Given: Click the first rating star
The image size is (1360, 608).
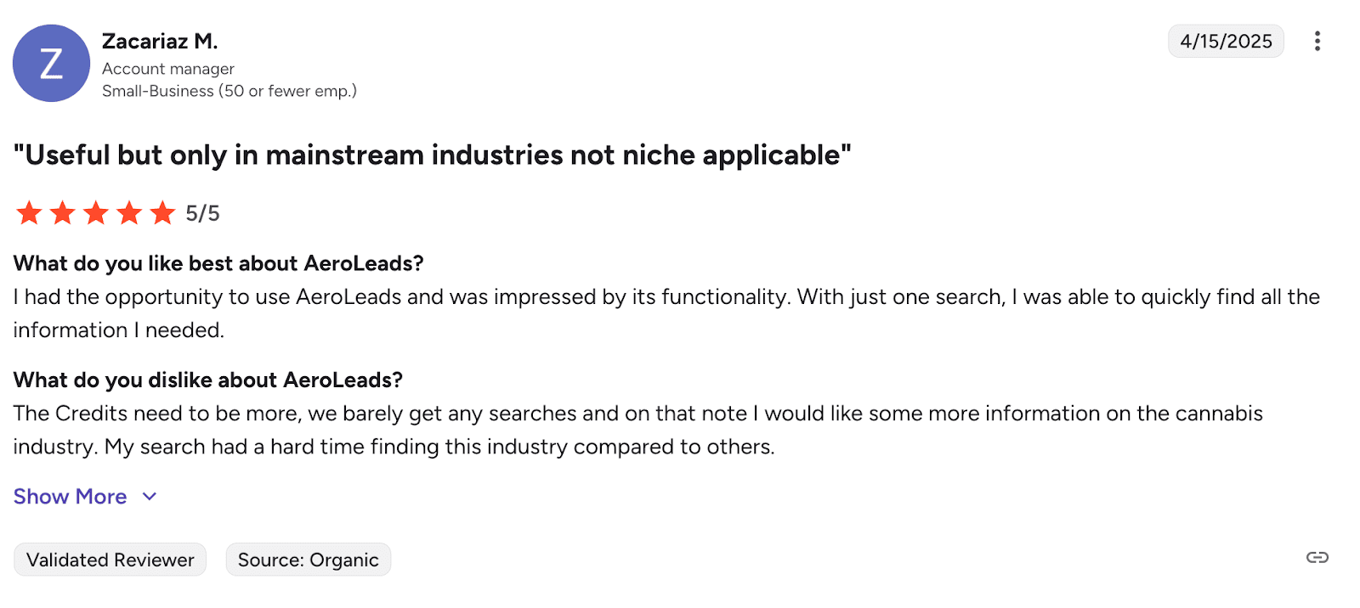Looking at the screenshot, I should click(x=29, y=213).
